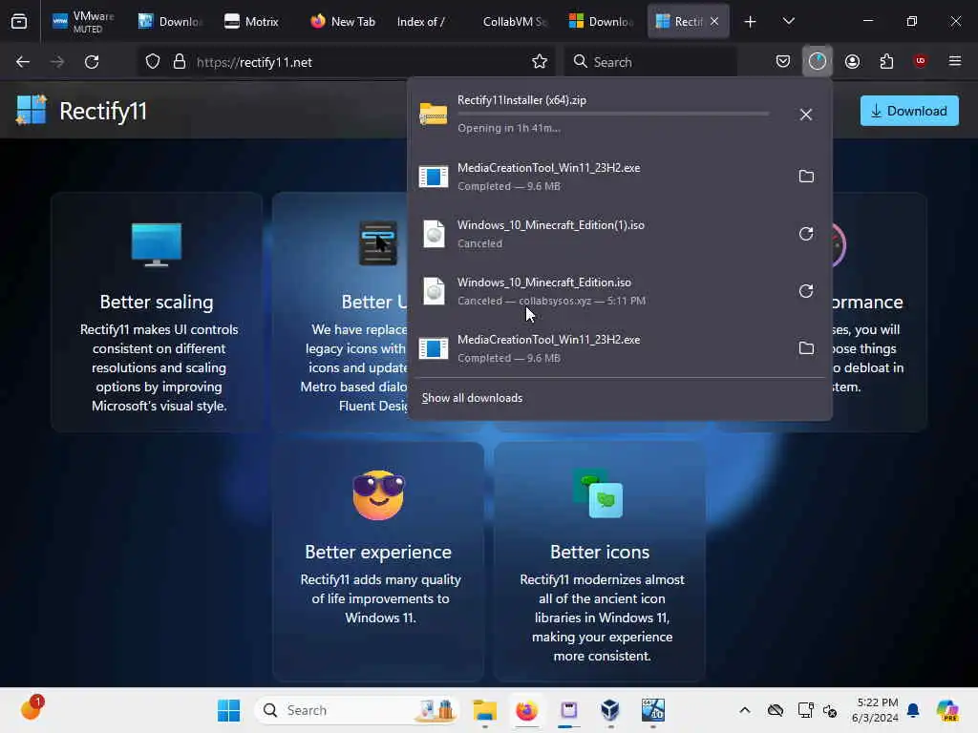Retry Windows_10_Minecraft_Edition.iso download
Viewport: 978px width, 733px height.
point(806,291)
